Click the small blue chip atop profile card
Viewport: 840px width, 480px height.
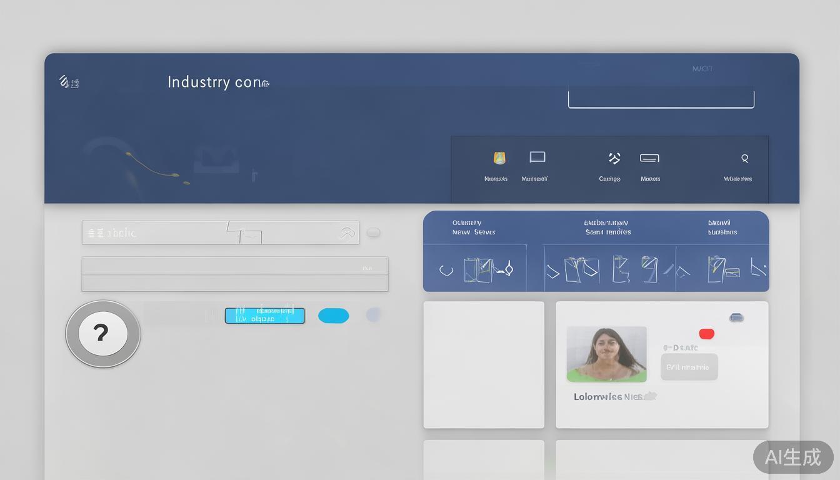pyautogui.click(x=736, y=317)
